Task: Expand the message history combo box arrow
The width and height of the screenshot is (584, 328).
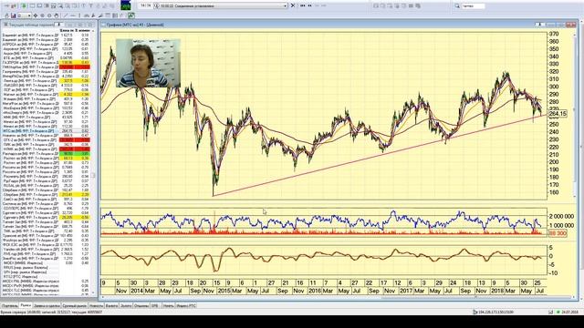Action: tap(286, 5)
